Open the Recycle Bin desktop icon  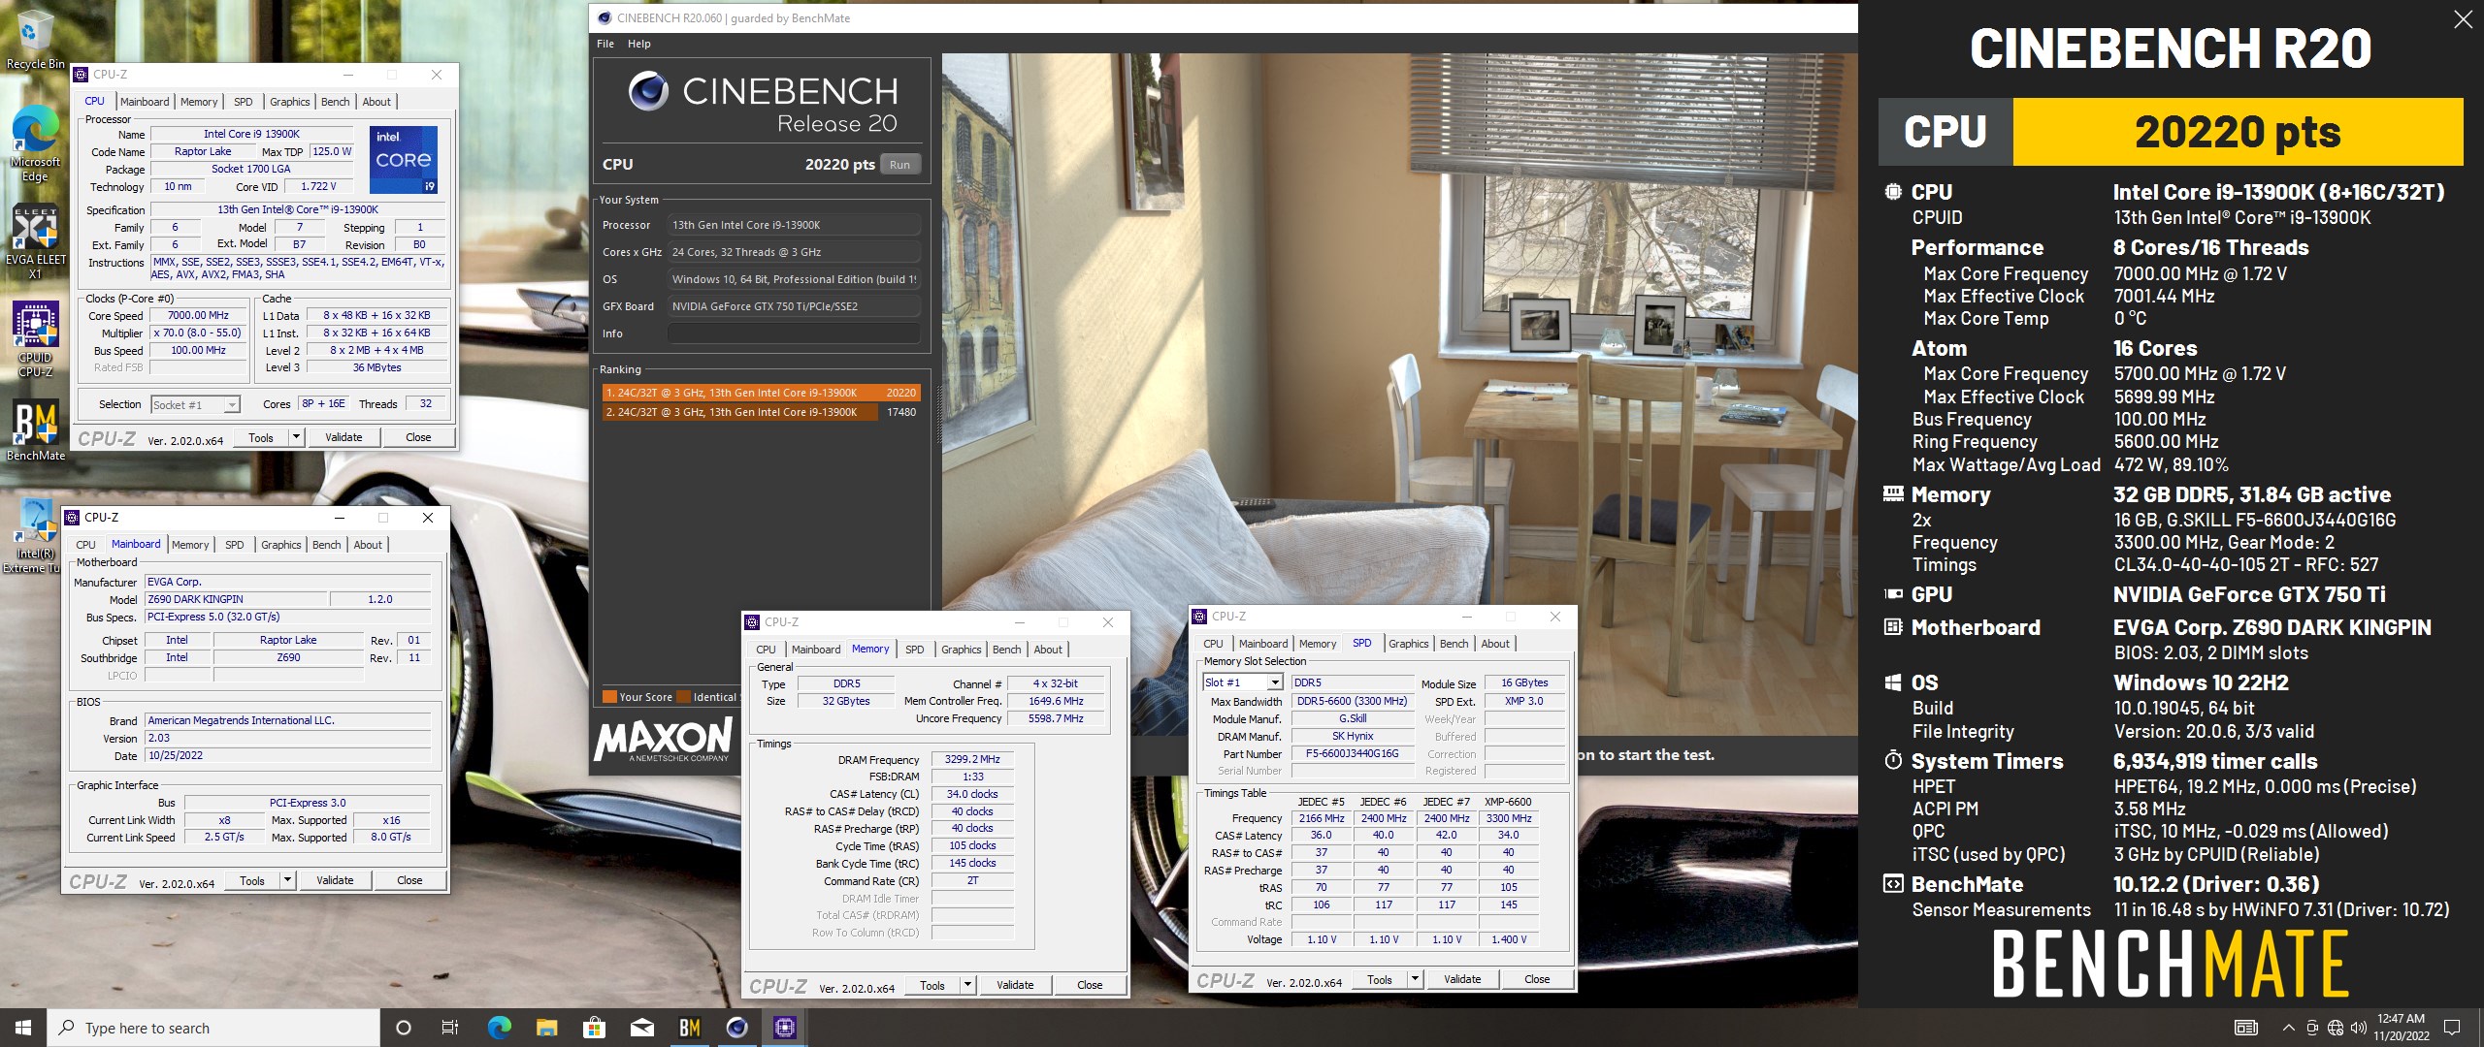coord(35,39)
